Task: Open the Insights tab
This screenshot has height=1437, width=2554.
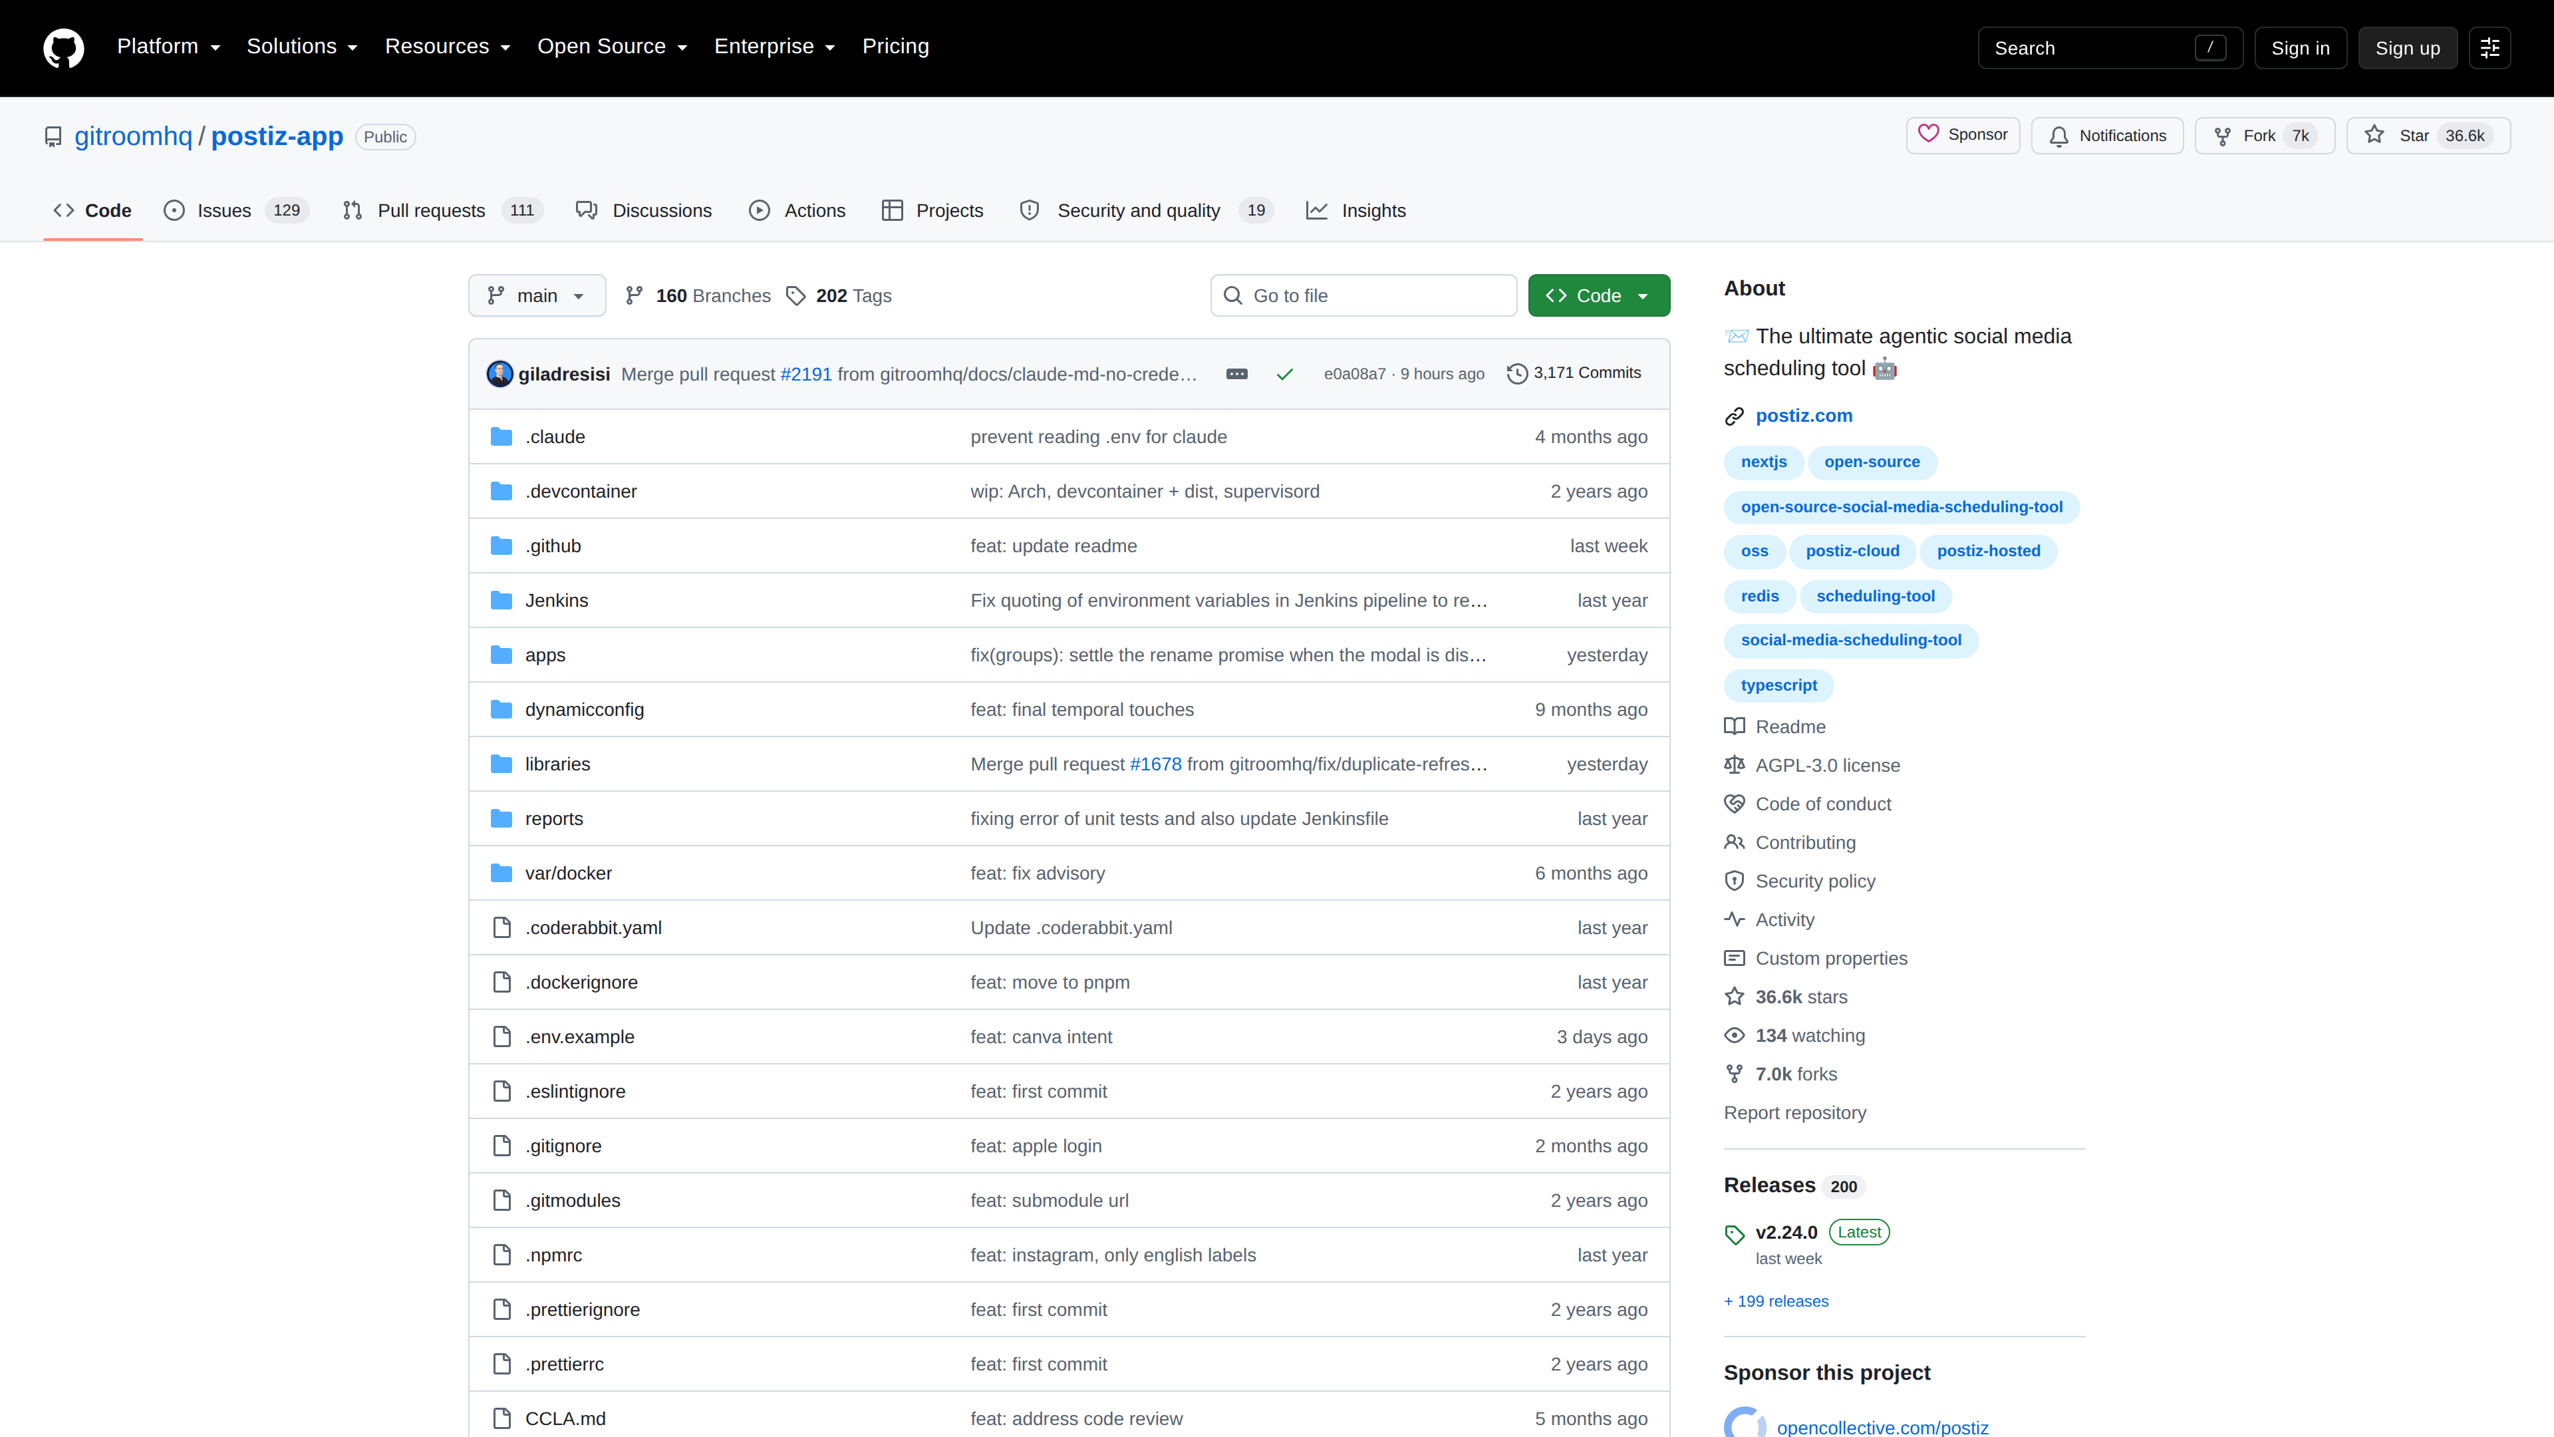Action: [x=1356, y=210]
